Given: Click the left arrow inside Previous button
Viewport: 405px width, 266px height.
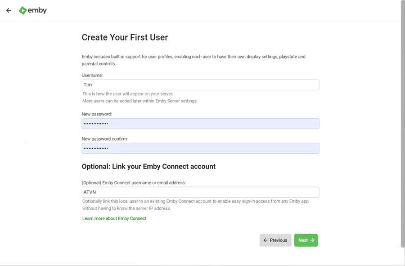Looking at the screenshot, I should point(265,240).
